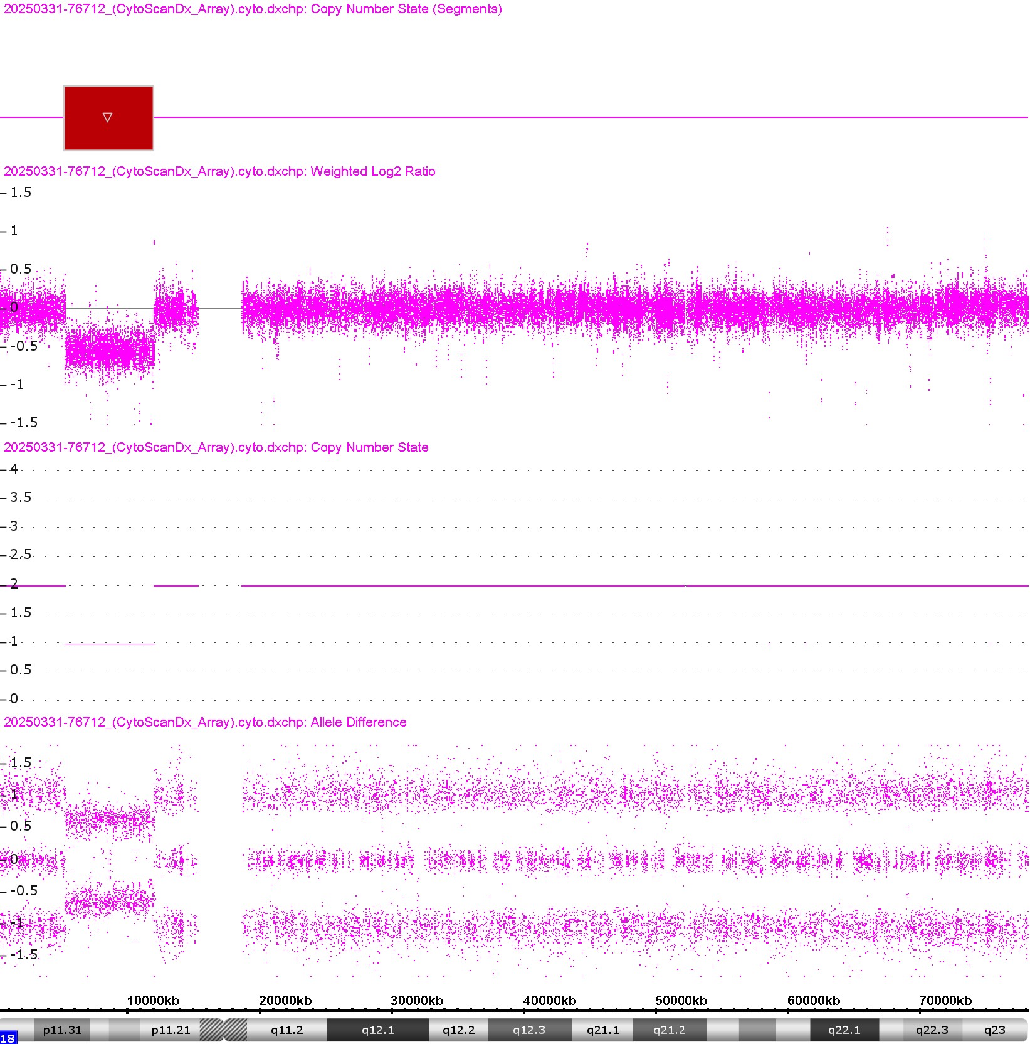Select the terminal q23 cytoband
The height and width of the screenshot is (1044, 1030).
pyautogui.click(x=994, y=1030)
